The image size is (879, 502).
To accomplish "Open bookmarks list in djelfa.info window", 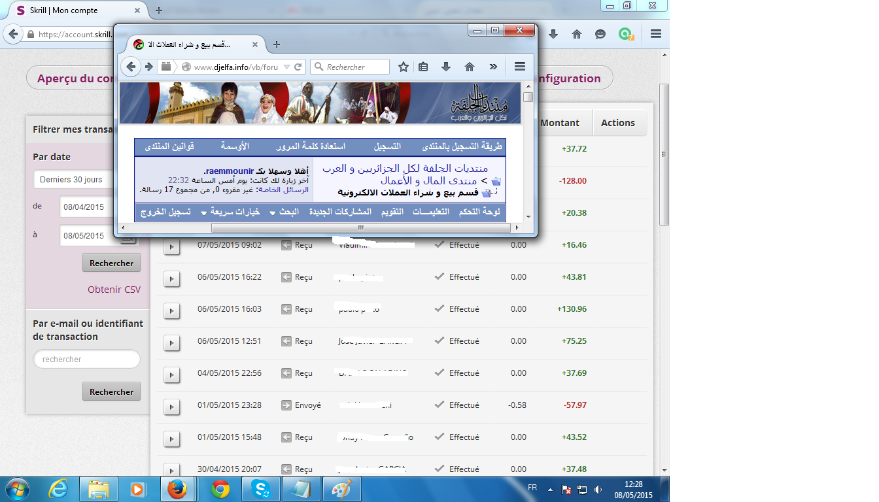I will (x=423, y=67).
